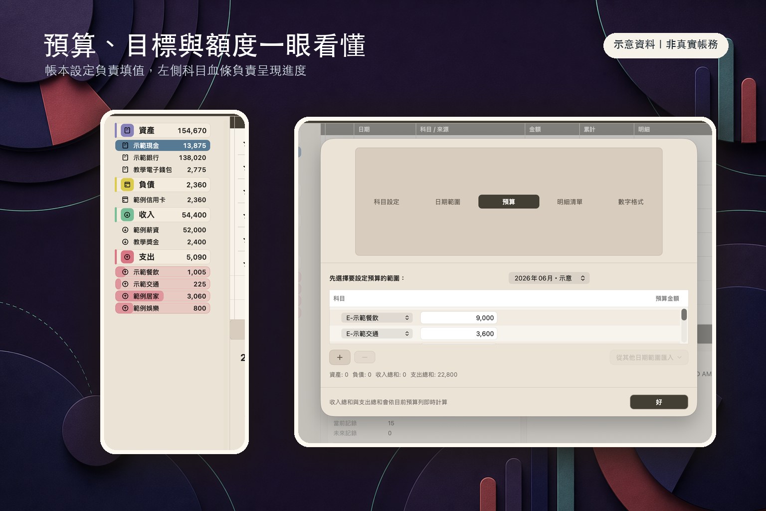Open the 數字格式 tab
Screen dimensions: 766x511
tap(631, 202)
